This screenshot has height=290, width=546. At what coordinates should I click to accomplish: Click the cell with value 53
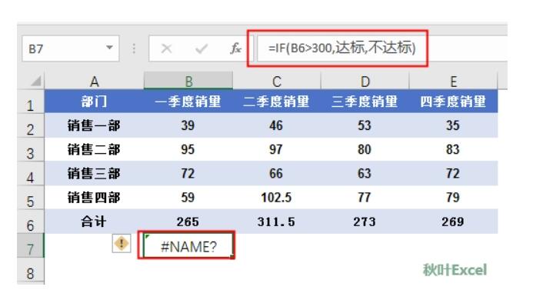(x=365, y=125)
